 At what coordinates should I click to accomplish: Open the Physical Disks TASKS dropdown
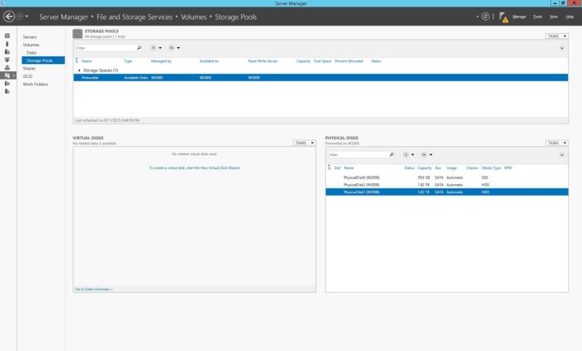[556, 143]
